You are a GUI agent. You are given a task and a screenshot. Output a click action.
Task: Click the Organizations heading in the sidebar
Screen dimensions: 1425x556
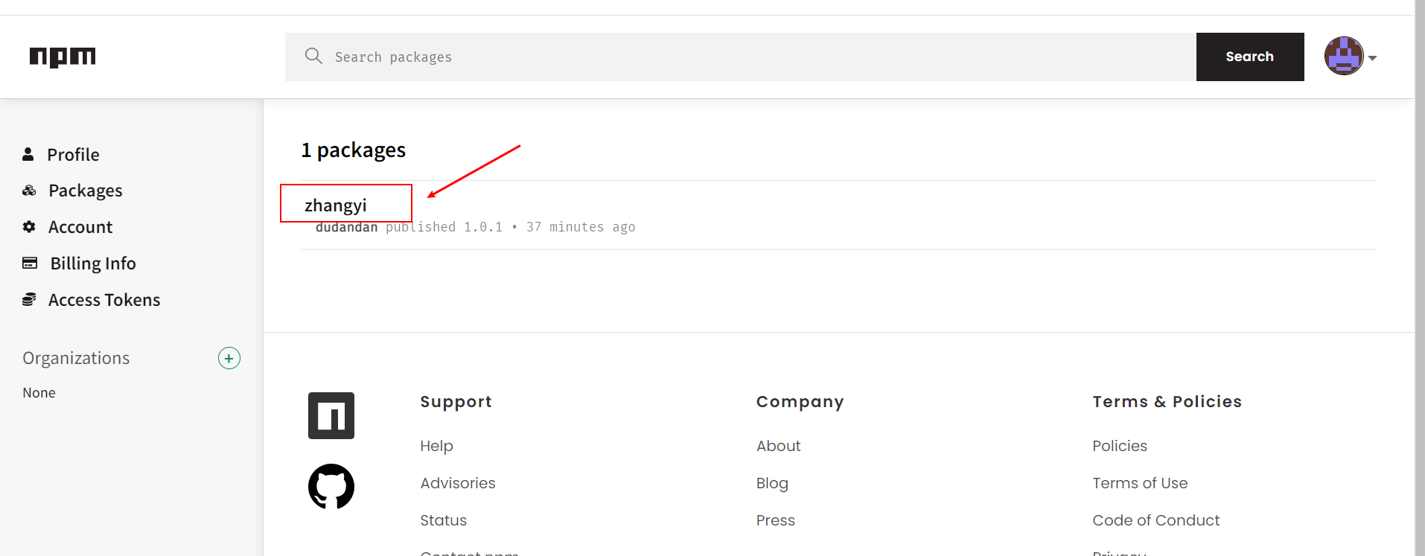pos(76,358)
